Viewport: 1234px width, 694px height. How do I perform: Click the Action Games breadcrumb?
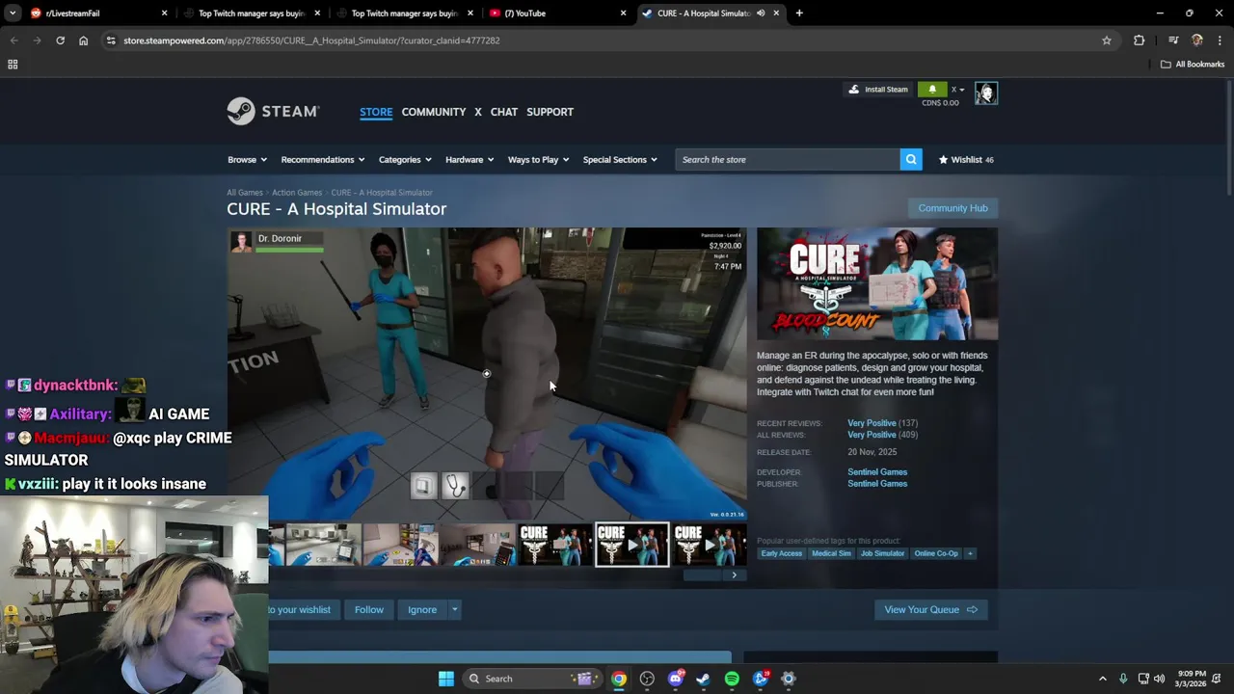tap(297, 193)
